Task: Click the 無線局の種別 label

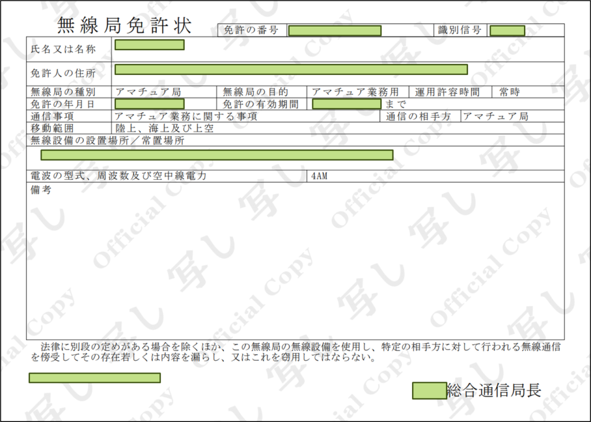Action: pyautogui.click(x=63, y=92)
